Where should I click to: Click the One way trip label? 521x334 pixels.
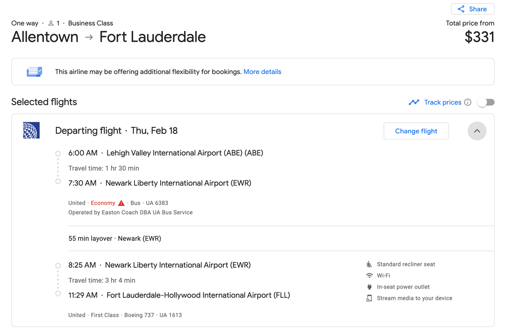click(24, 23)
